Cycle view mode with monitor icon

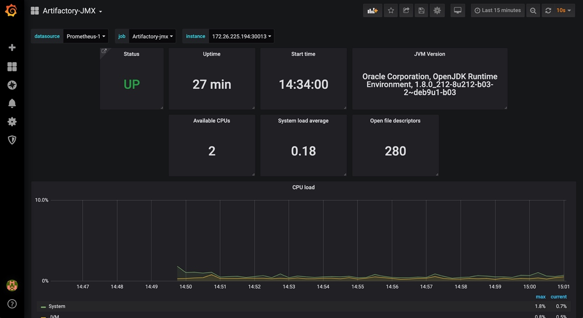457,11
